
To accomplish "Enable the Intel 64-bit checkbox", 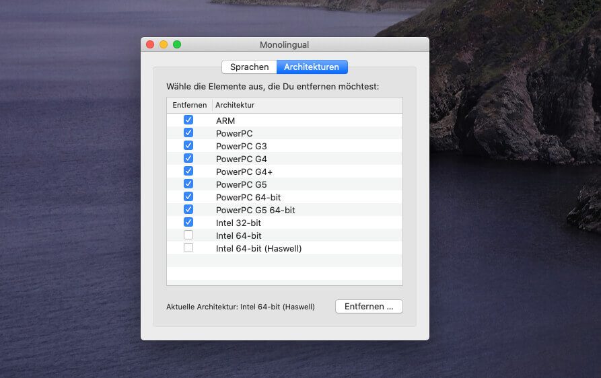I will (x=188, y=235).
